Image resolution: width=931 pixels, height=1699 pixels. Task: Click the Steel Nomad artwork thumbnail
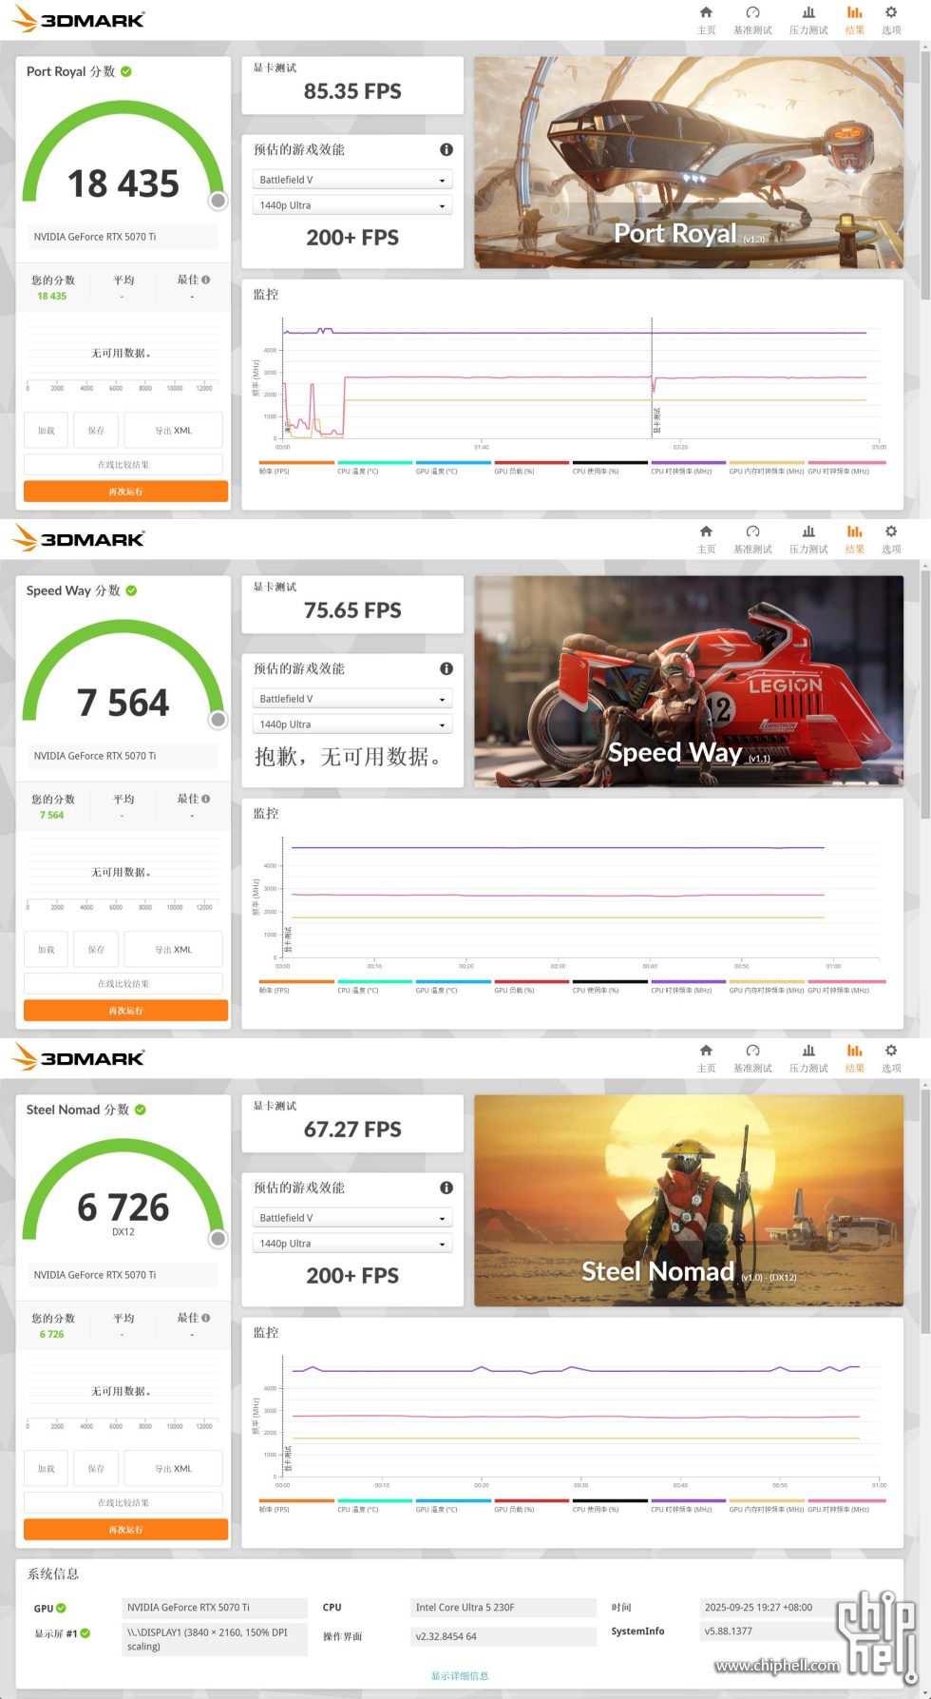coord(689,1201)
